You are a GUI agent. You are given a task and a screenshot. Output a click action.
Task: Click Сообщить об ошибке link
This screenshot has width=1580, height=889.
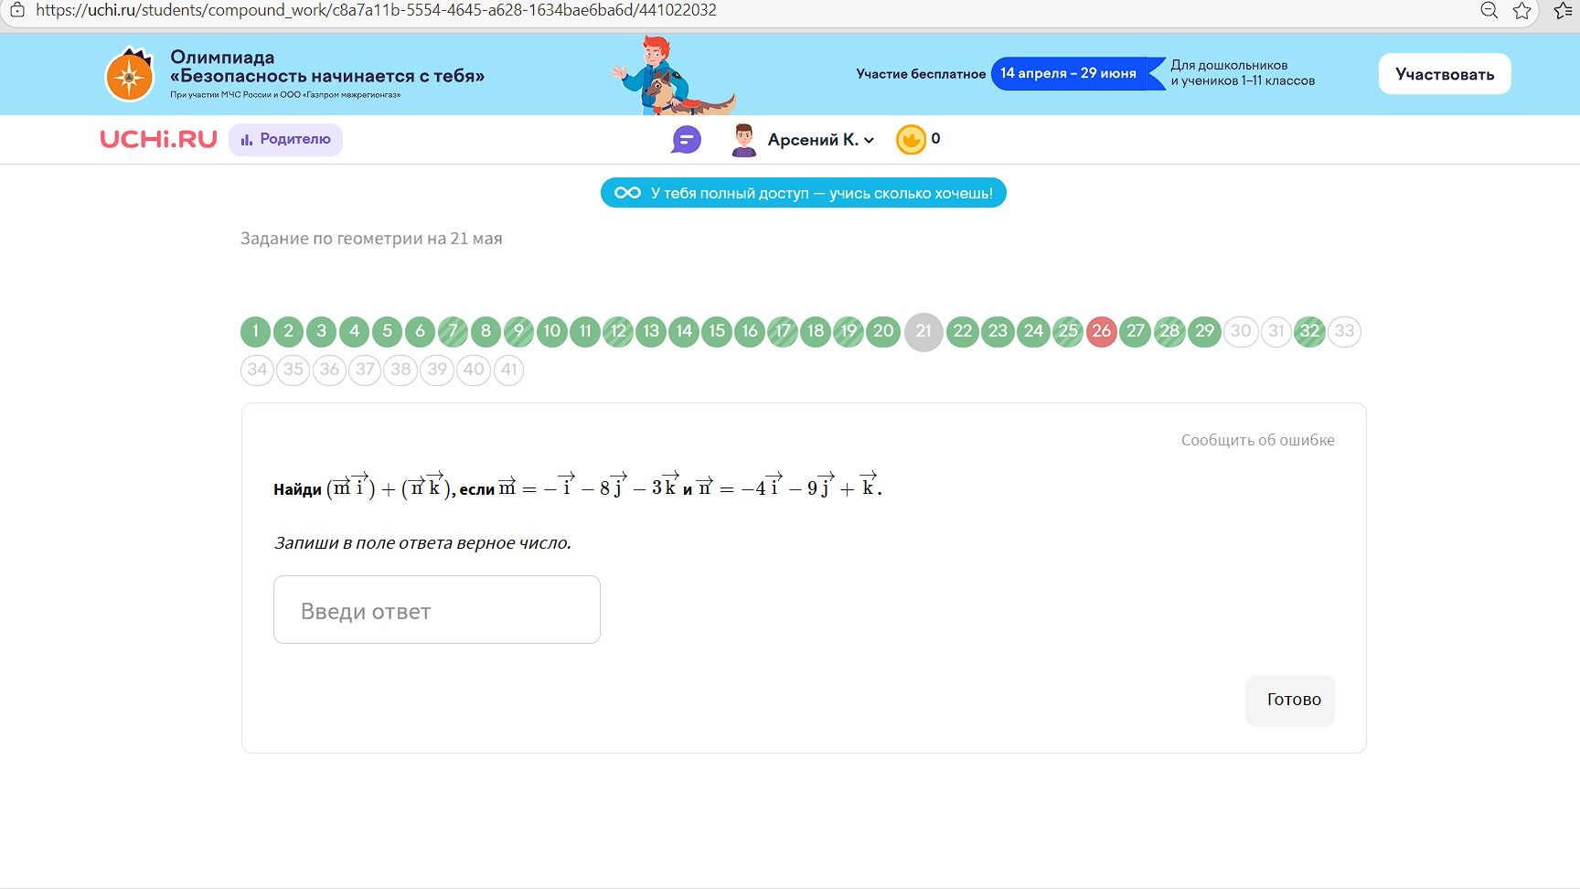tap(1258, 440)
